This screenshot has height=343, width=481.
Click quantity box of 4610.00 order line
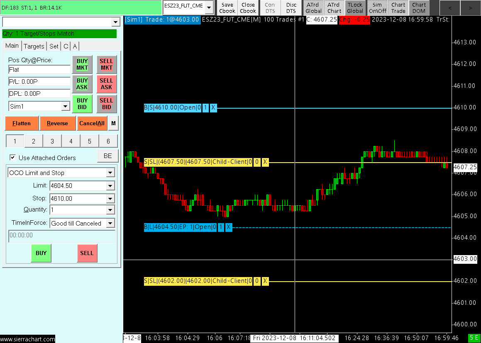(205, 108)
